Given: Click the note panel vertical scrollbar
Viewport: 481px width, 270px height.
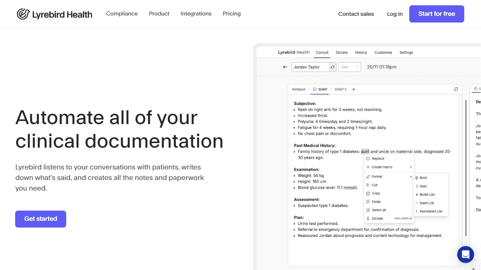Looking at the screenshot, I should (x=466, y=168).
